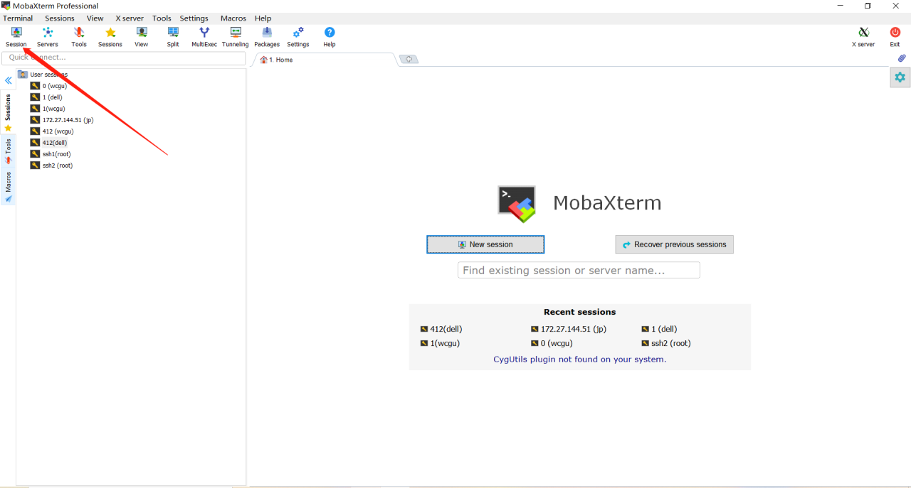
Task: Select the 412(dell) session in tree
Action: pos(48,143)
